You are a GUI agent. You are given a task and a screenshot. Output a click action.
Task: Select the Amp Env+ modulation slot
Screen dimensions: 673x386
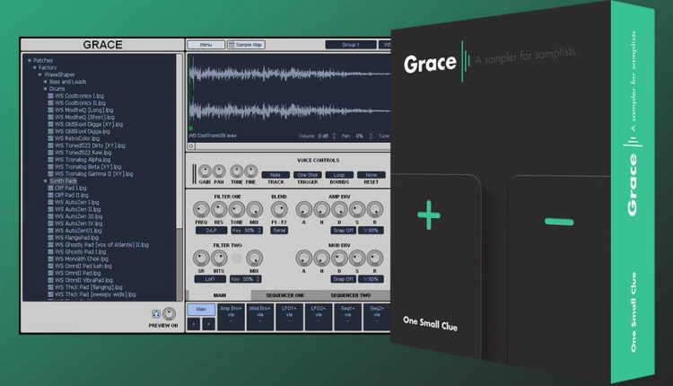pos(231,311)
